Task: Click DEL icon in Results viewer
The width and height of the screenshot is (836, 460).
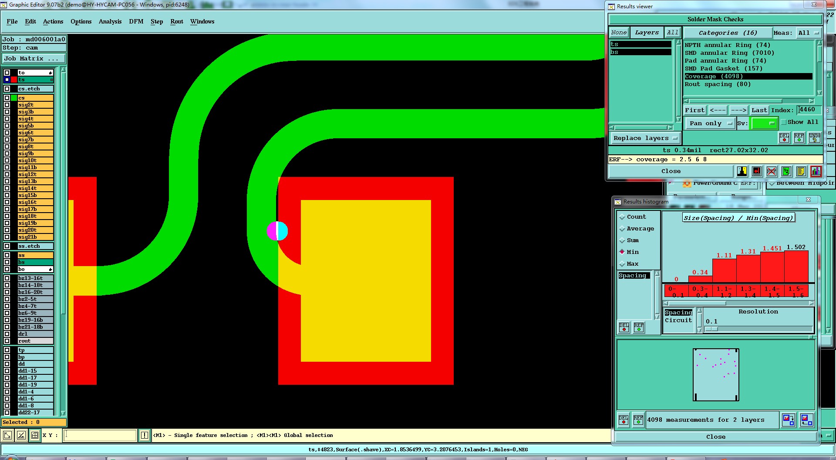Action: pyautogui.click(x=784, y=138)
